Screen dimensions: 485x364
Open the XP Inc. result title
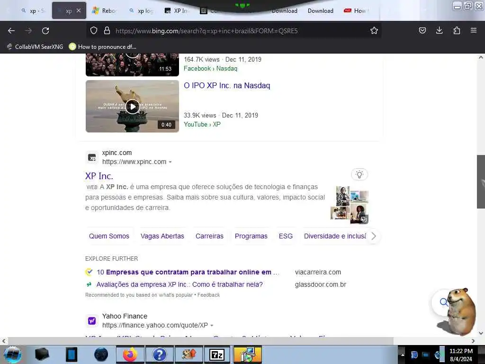pyautogui.click(x=99, y=176)
